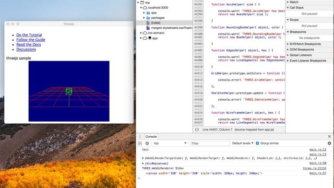Select the Console drawer tab
This screenshot has height=188, width=334.
[151, 137]
